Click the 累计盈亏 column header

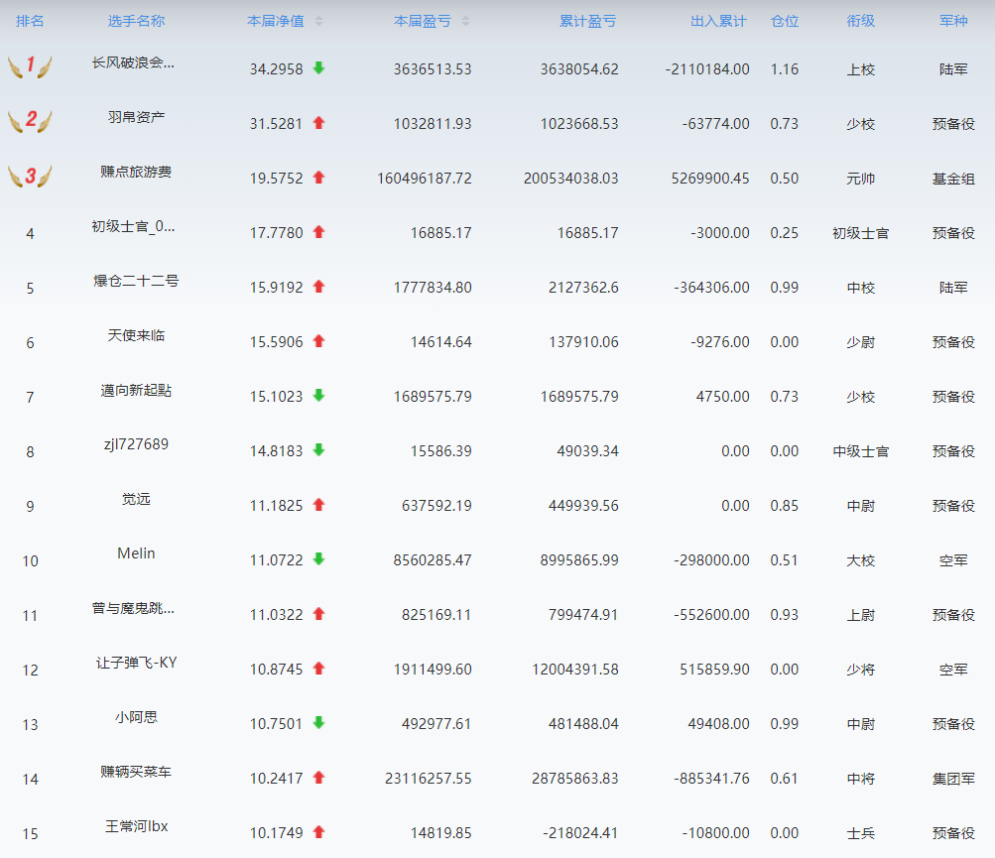point(587,21)
